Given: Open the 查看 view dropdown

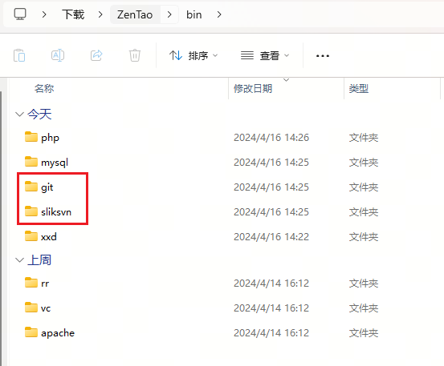Looking at the screenshot, I should point(265,55).
